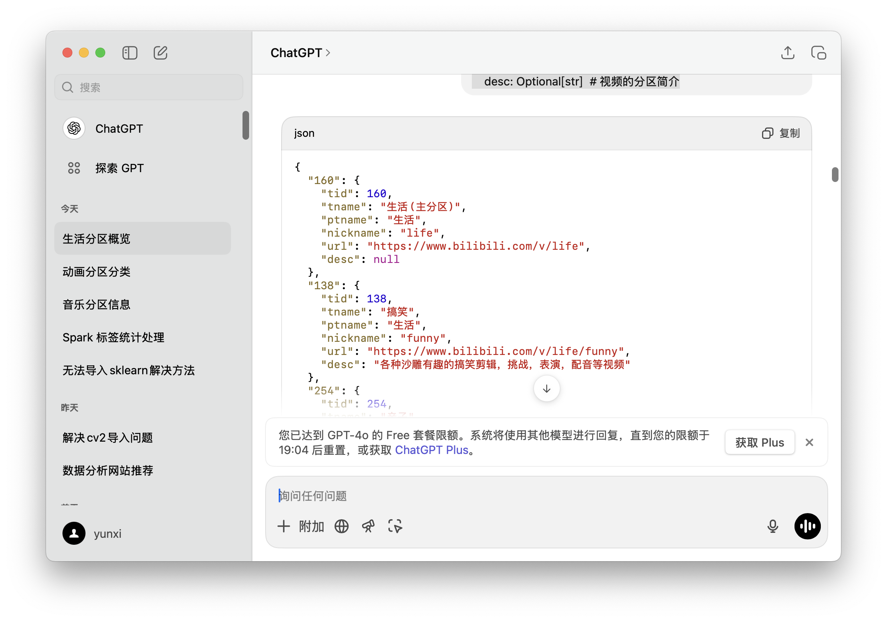Screen dimensions: 887x622
Task: Click the "json" code block label
Action: [304, 133]
